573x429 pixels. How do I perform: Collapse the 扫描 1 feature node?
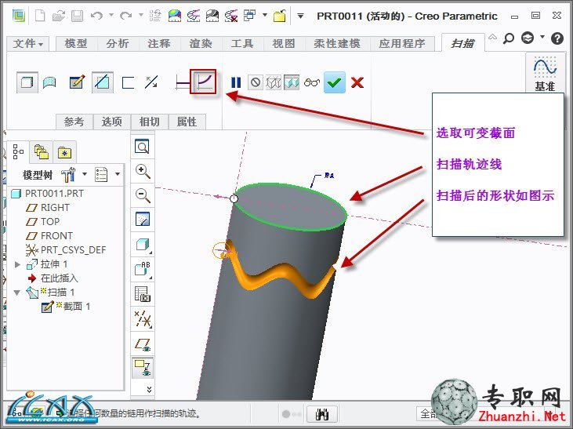[x=17, y=293]
